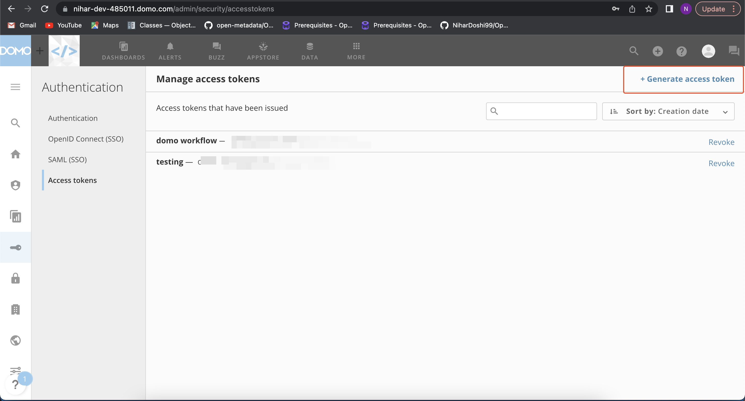745x401 pixels.
Task: Select the OpenID Connect (SSO) menu item
Action: [86, 139]
